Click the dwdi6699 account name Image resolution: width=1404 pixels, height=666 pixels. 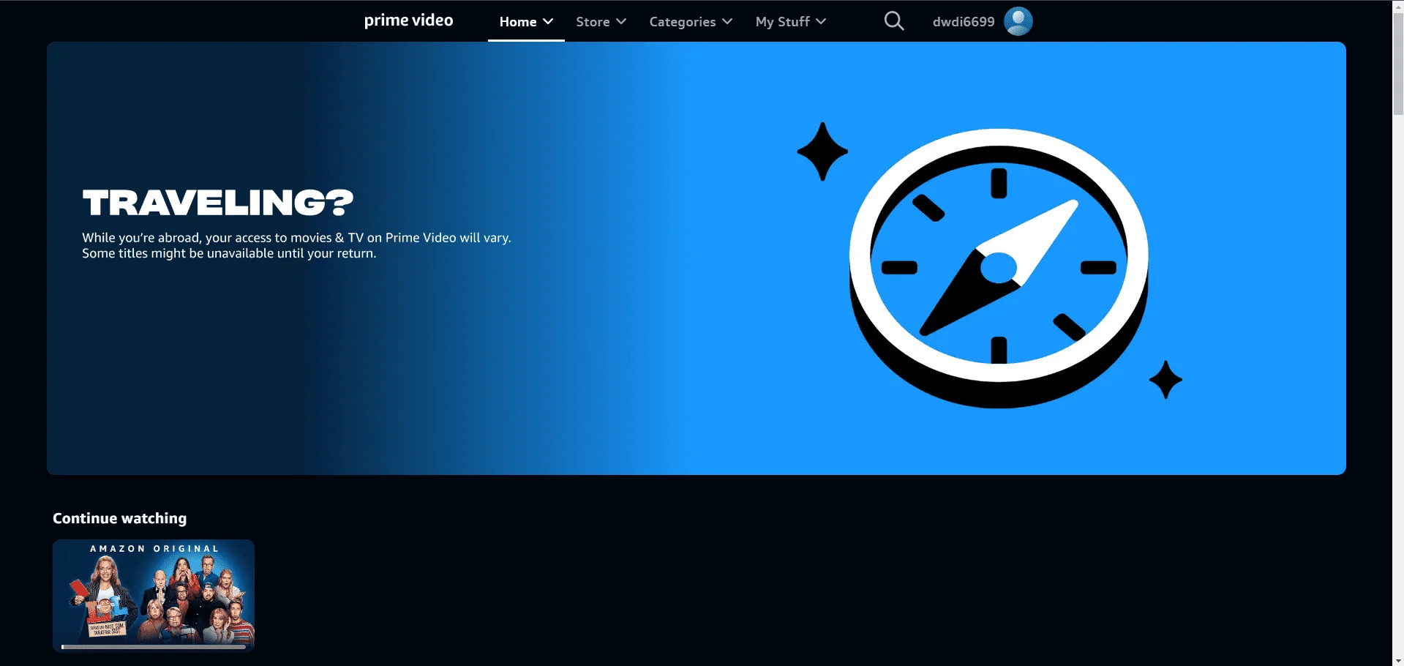tap(964, 22)
